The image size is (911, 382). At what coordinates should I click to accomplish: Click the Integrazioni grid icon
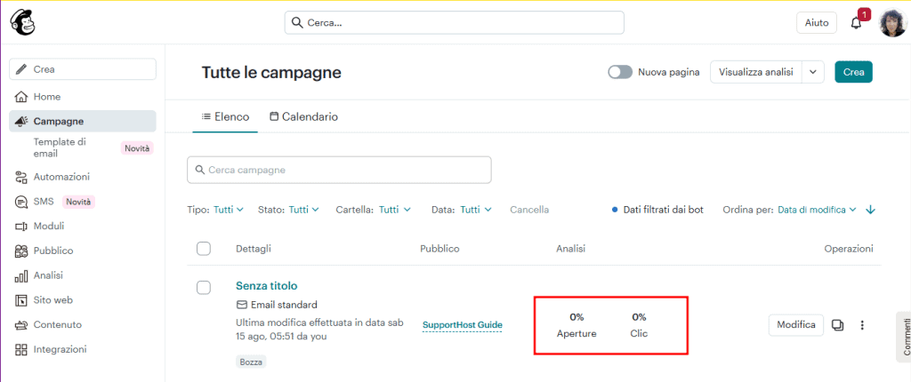click(x=21, y=349)
